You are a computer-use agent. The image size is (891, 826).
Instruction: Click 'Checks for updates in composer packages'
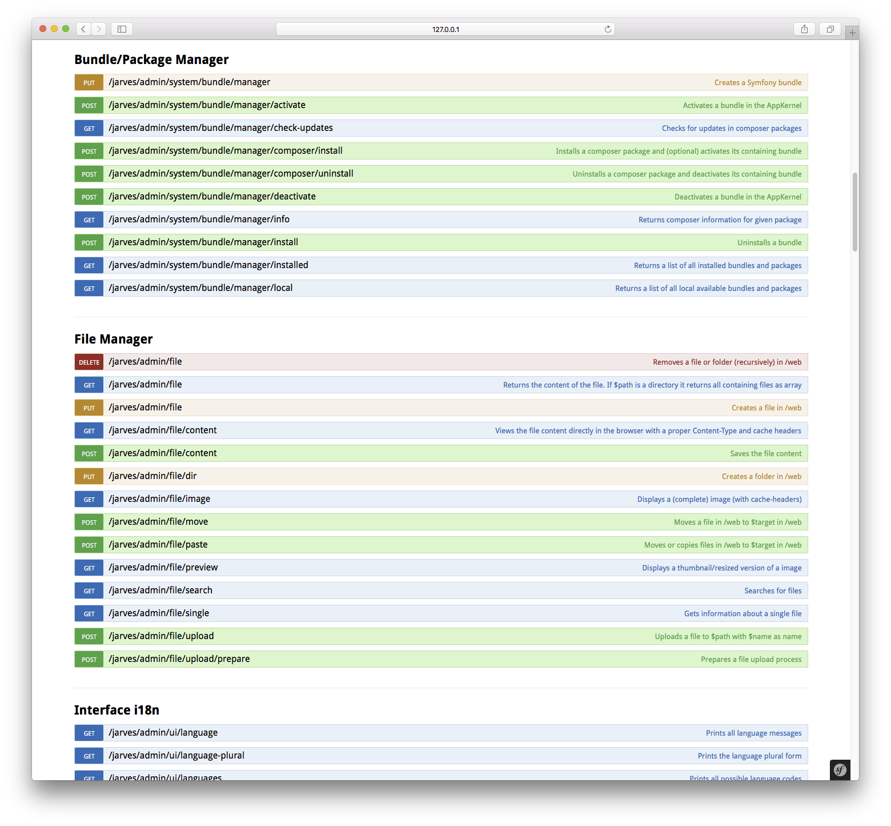point(732,129)
